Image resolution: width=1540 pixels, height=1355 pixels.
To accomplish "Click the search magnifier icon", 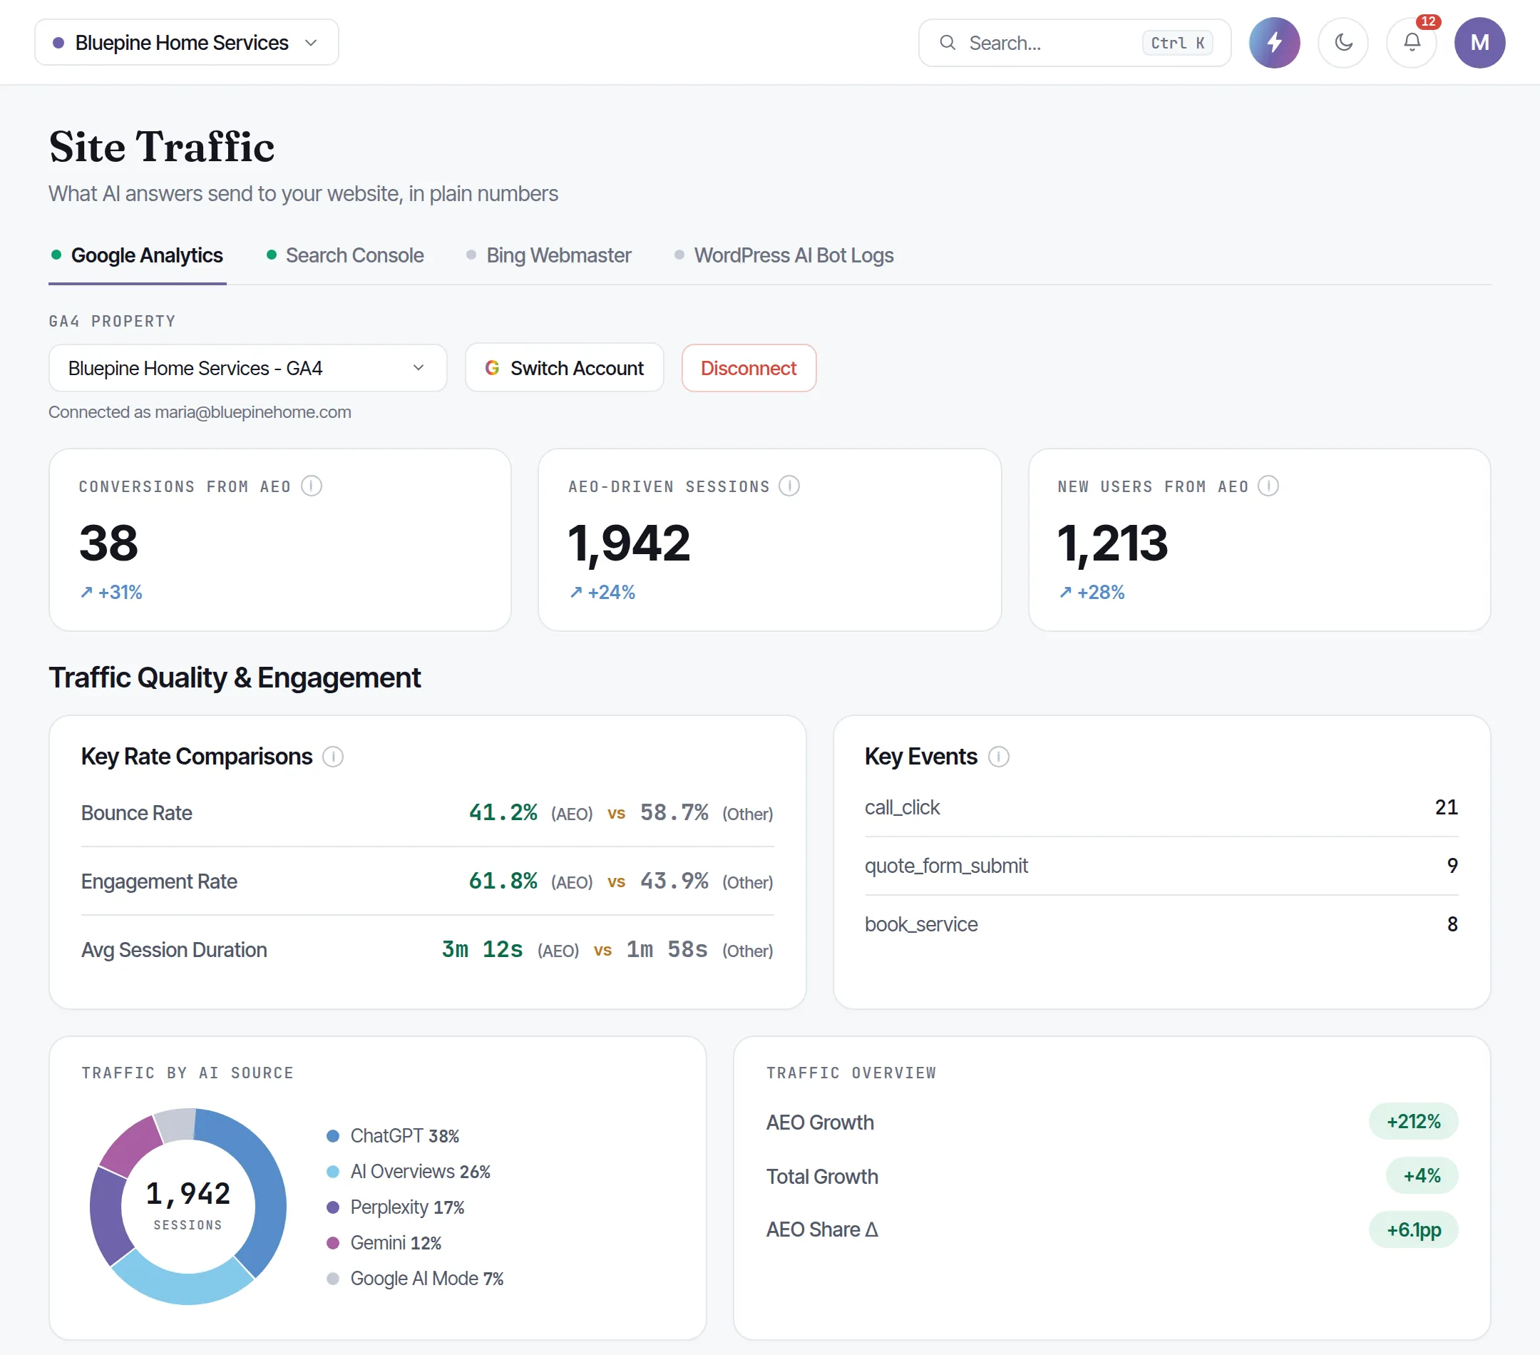I will (947, 43).
